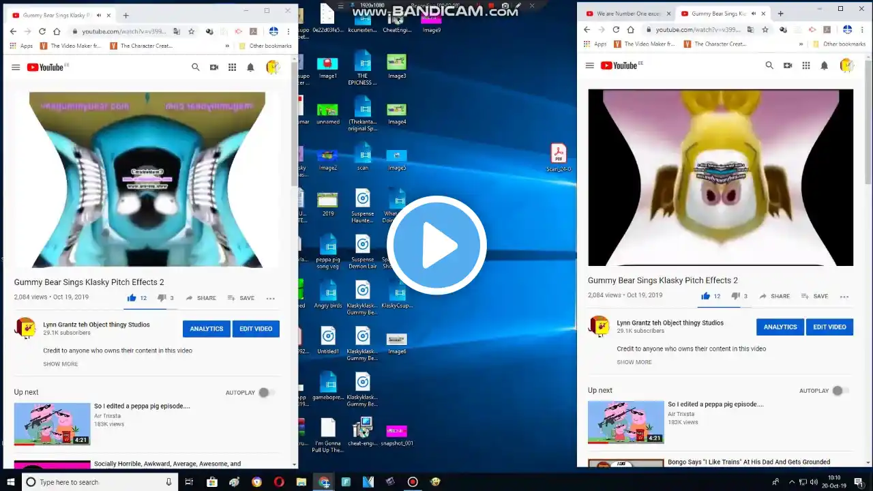Screen dimensions: 873x491
Task: Open the more actions ellipsis under the left video
Action: 271,298
